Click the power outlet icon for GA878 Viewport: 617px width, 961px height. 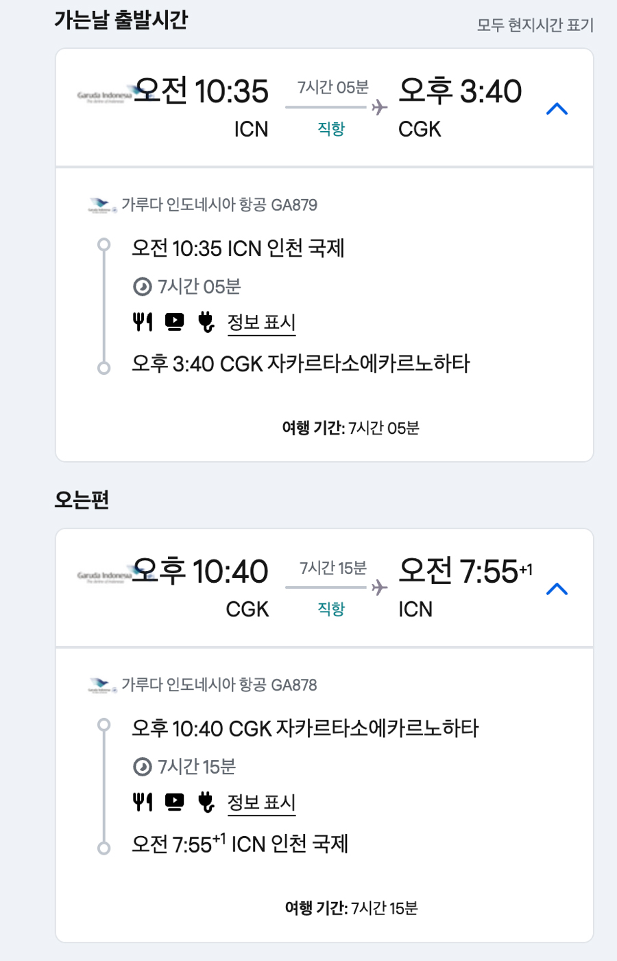click(206, 801)
